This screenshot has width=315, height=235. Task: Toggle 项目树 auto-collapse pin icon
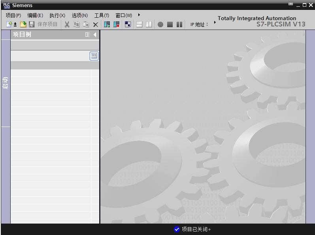tap(87, 35)
